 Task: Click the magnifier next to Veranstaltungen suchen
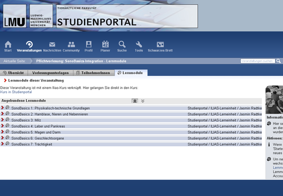click(x=278, y=61)
